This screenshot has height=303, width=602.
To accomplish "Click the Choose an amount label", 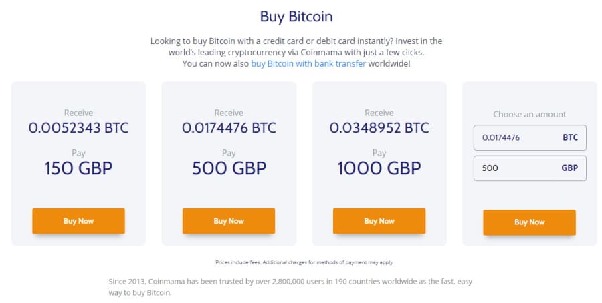I will coord(530,115).
